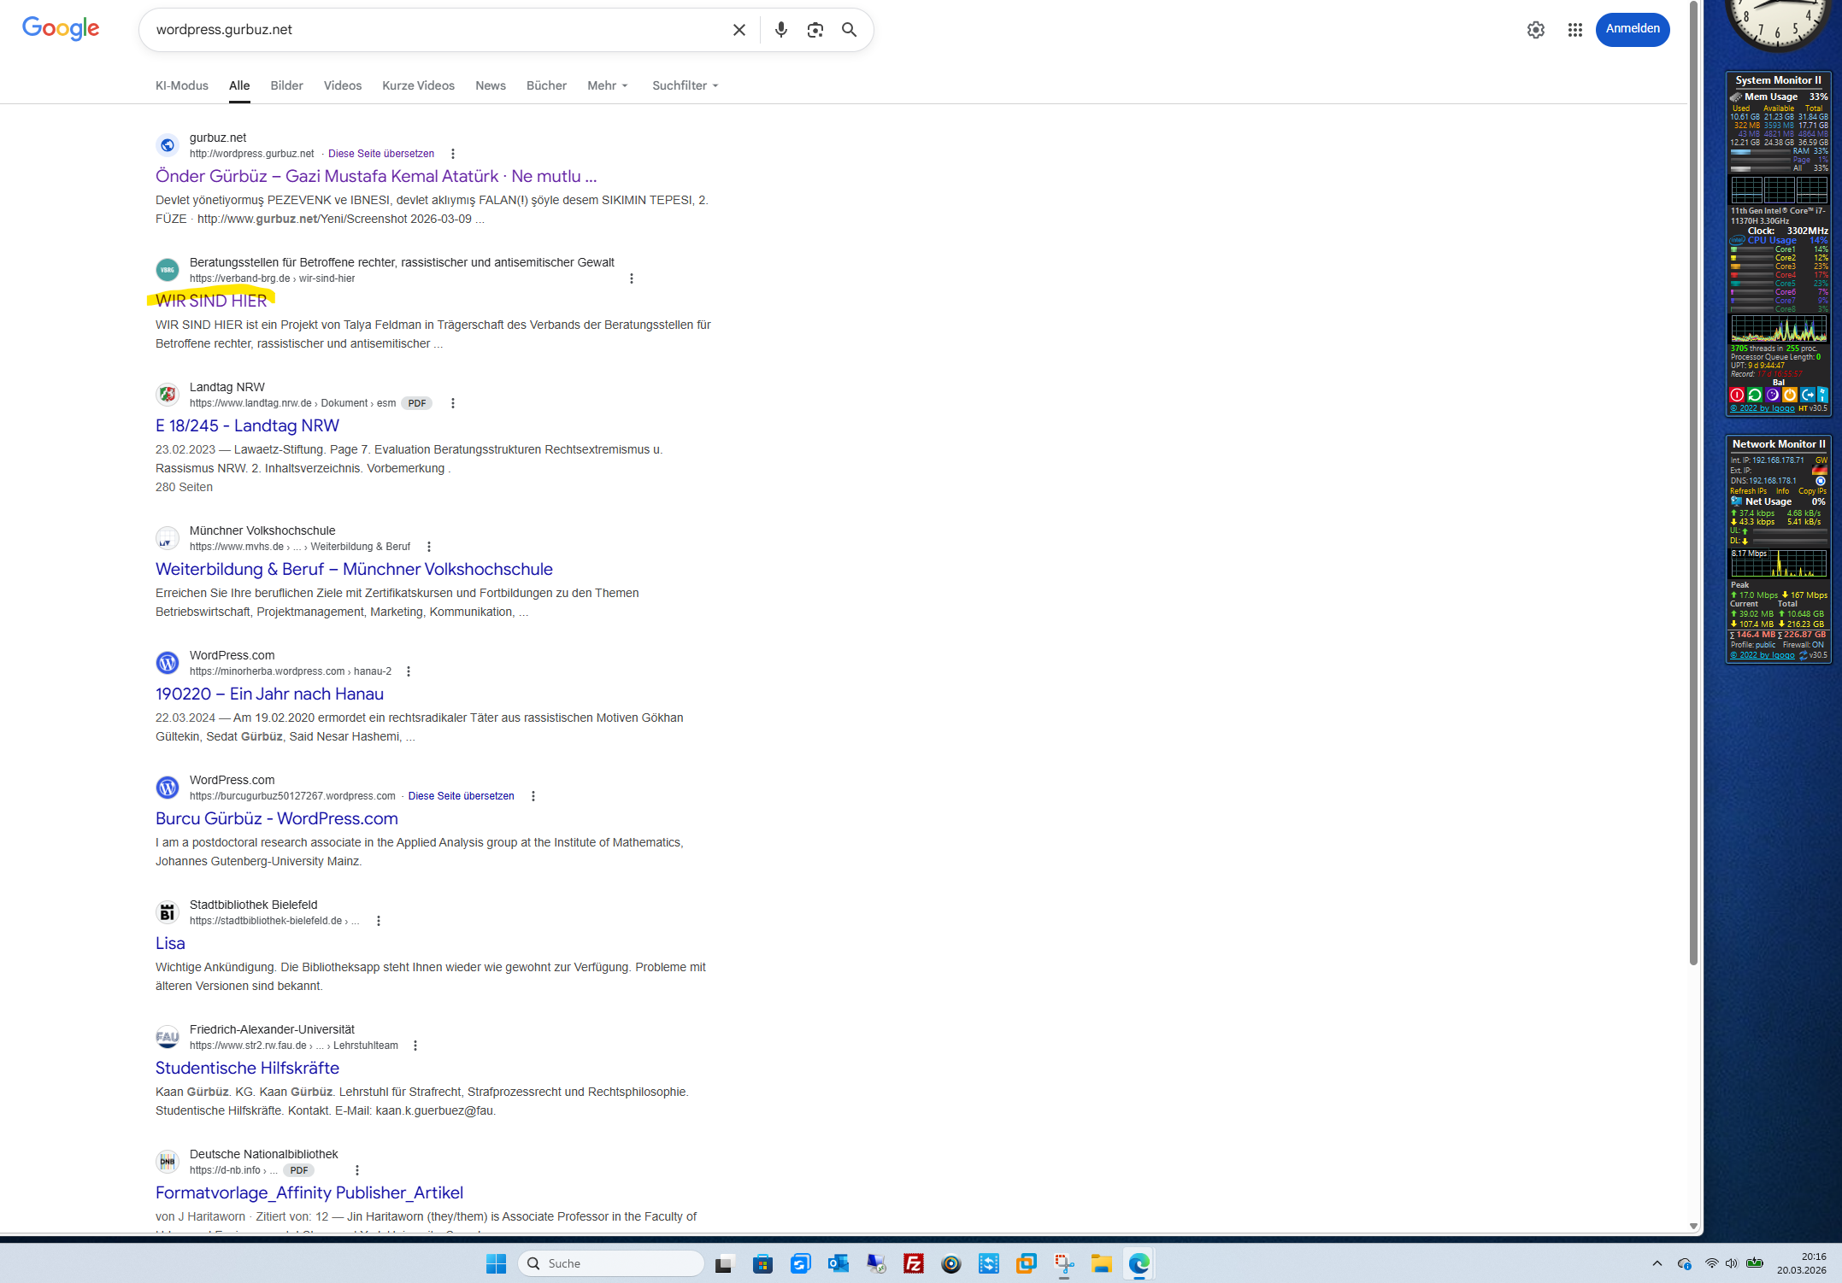Click Info in Network Monitor
This screenshot has height=1283, width=1842.
point(1782,491)
